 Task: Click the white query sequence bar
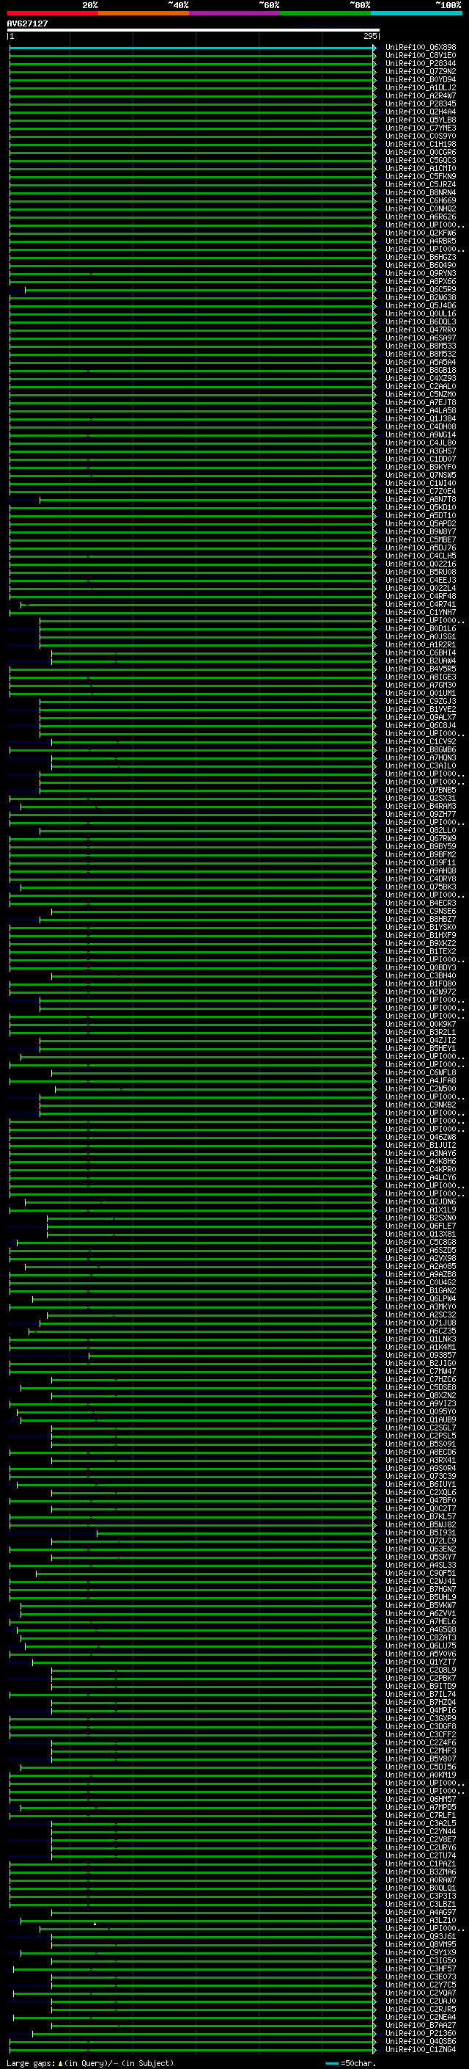[x=193, y=31]
